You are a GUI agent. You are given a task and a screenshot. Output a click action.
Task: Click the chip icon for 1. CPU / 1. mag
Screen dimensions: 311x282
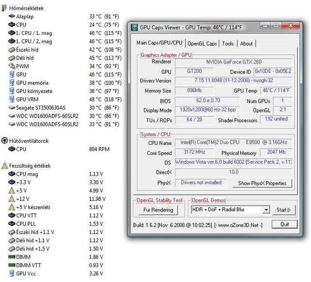[12, 33]
